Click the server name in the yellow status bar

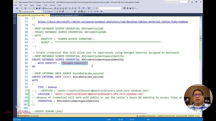click(x=147, y=116)
